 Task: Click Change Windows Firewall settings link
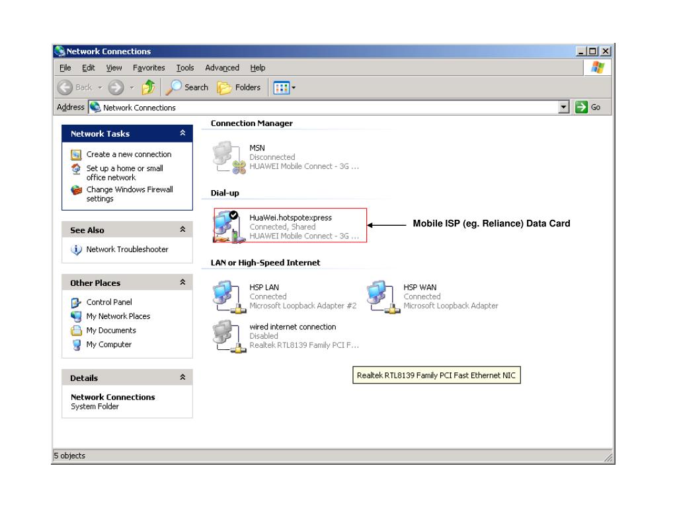click(x=130, y=194)
